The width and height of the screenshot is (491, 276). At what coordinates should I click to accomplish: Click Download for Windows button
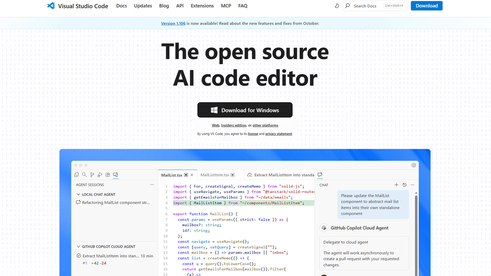pos(245,110)
